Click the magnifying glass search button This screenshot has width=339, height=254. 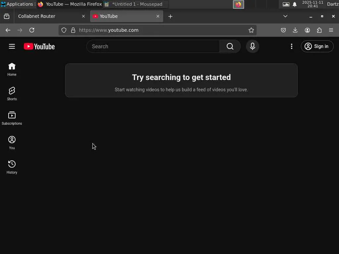click(x=230, y=46)
